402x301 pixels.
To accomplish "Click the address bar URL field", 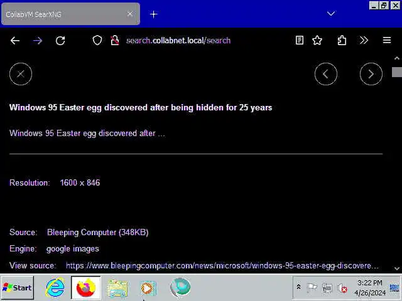I will coord(178,40).
